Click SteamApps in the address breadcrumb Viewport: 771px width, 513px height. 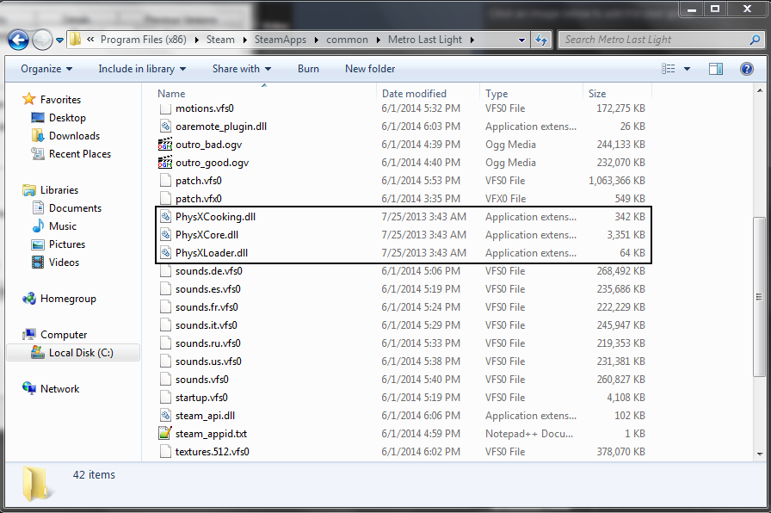tap(281, 40)
